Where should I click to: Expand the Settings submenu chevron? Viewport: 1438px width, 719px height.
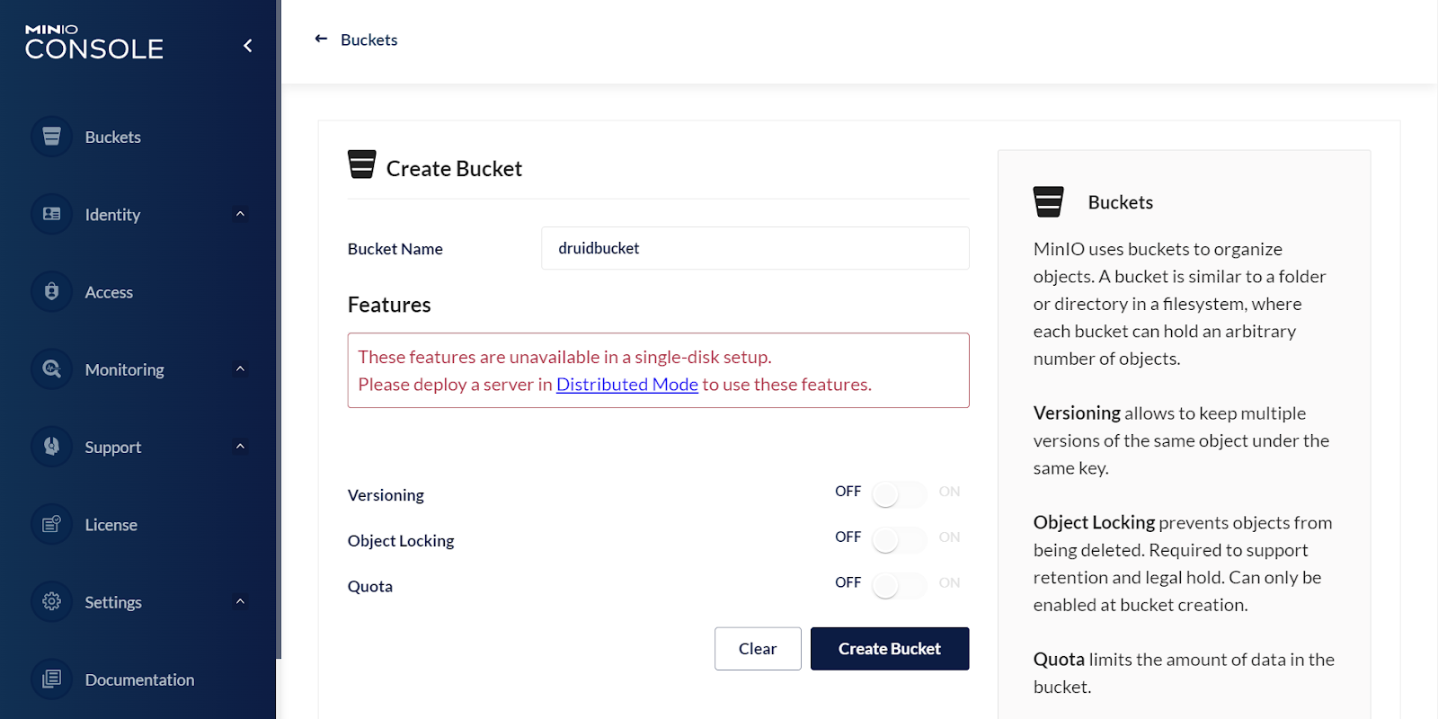coord(240,601)
